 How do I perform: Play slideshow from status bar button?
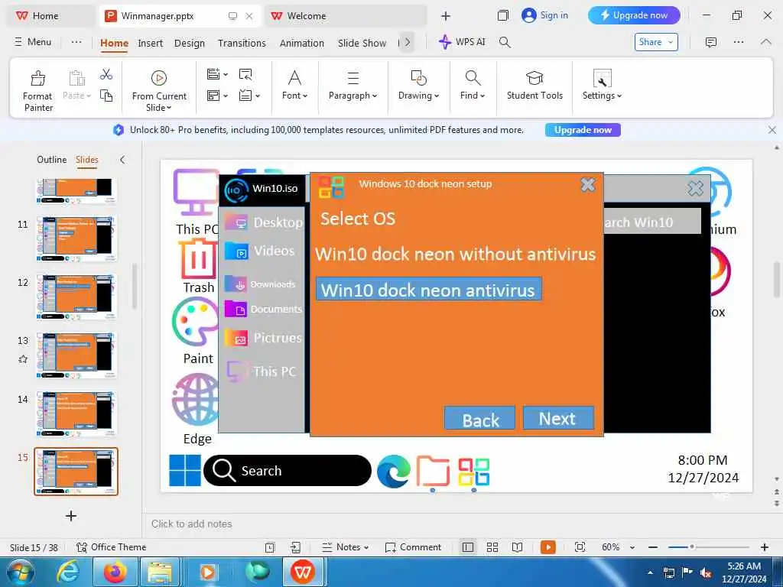(547, 547)
